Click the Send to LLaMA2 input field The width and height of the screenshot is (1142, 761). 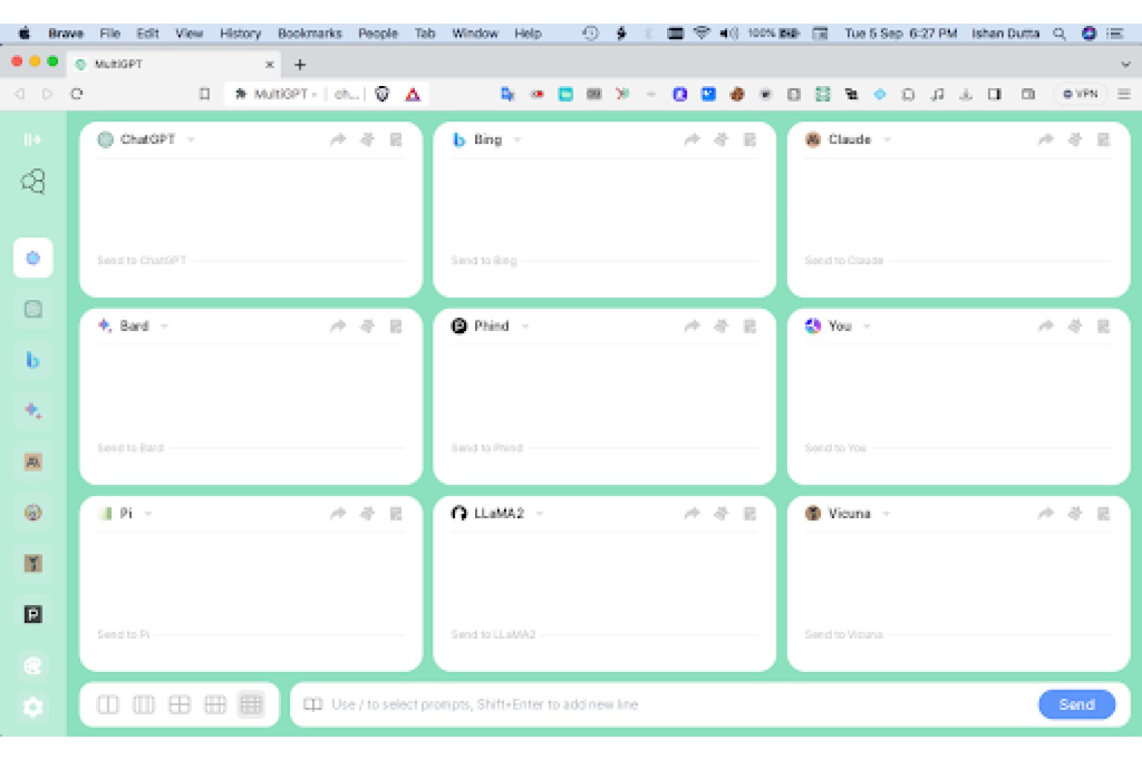(x=604, y=635)
